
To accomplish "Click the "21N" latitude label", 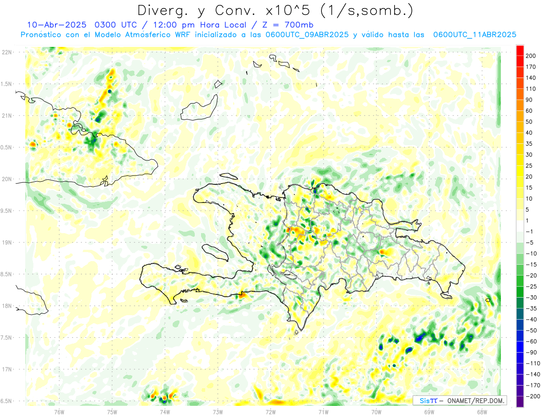I will coord(7,115).
